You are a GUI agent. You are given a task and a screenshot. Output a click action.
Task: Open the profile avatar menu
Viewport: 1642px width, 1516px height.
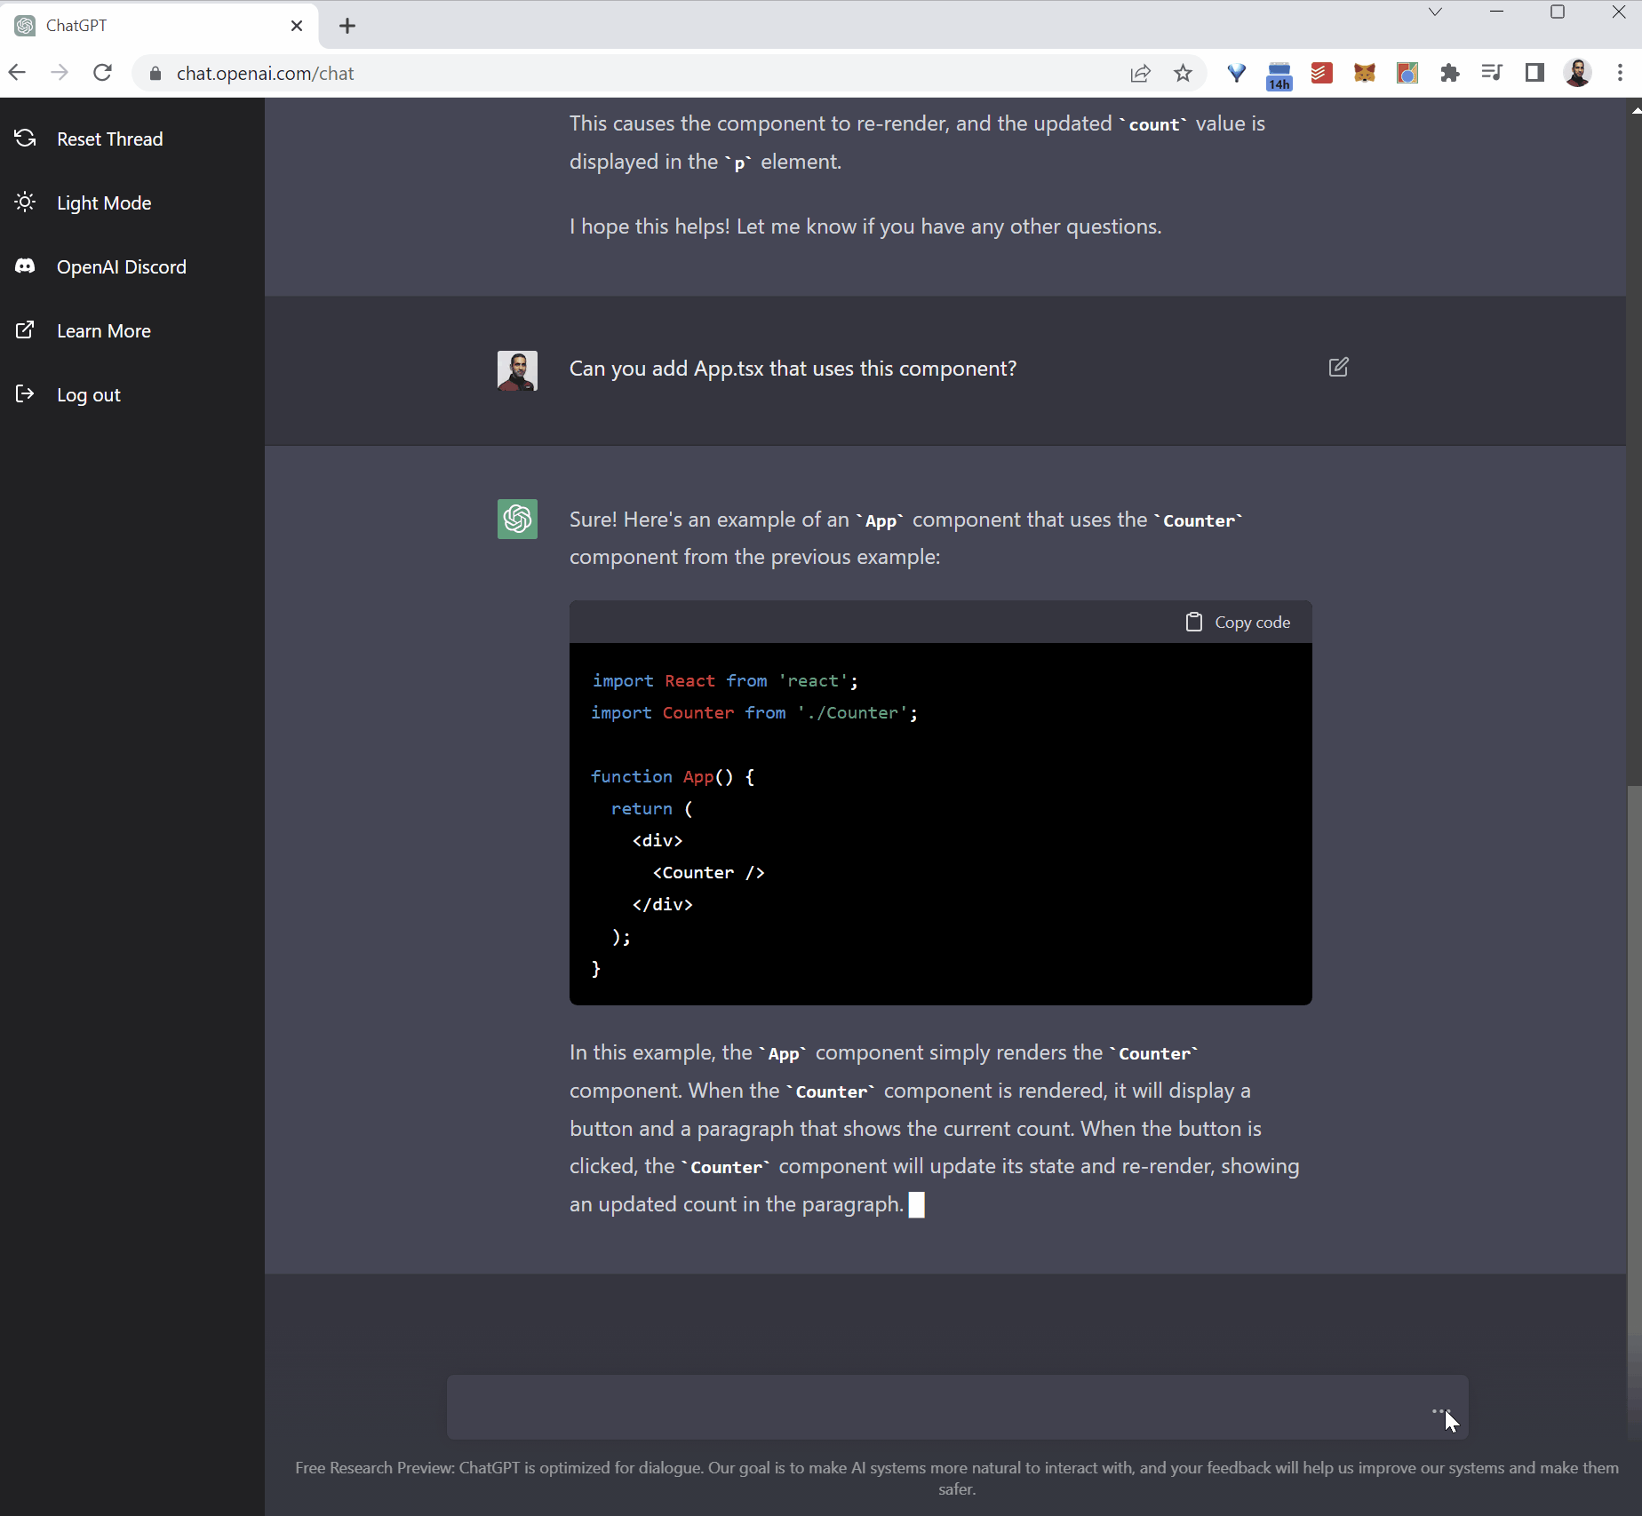coord(1578,73)
